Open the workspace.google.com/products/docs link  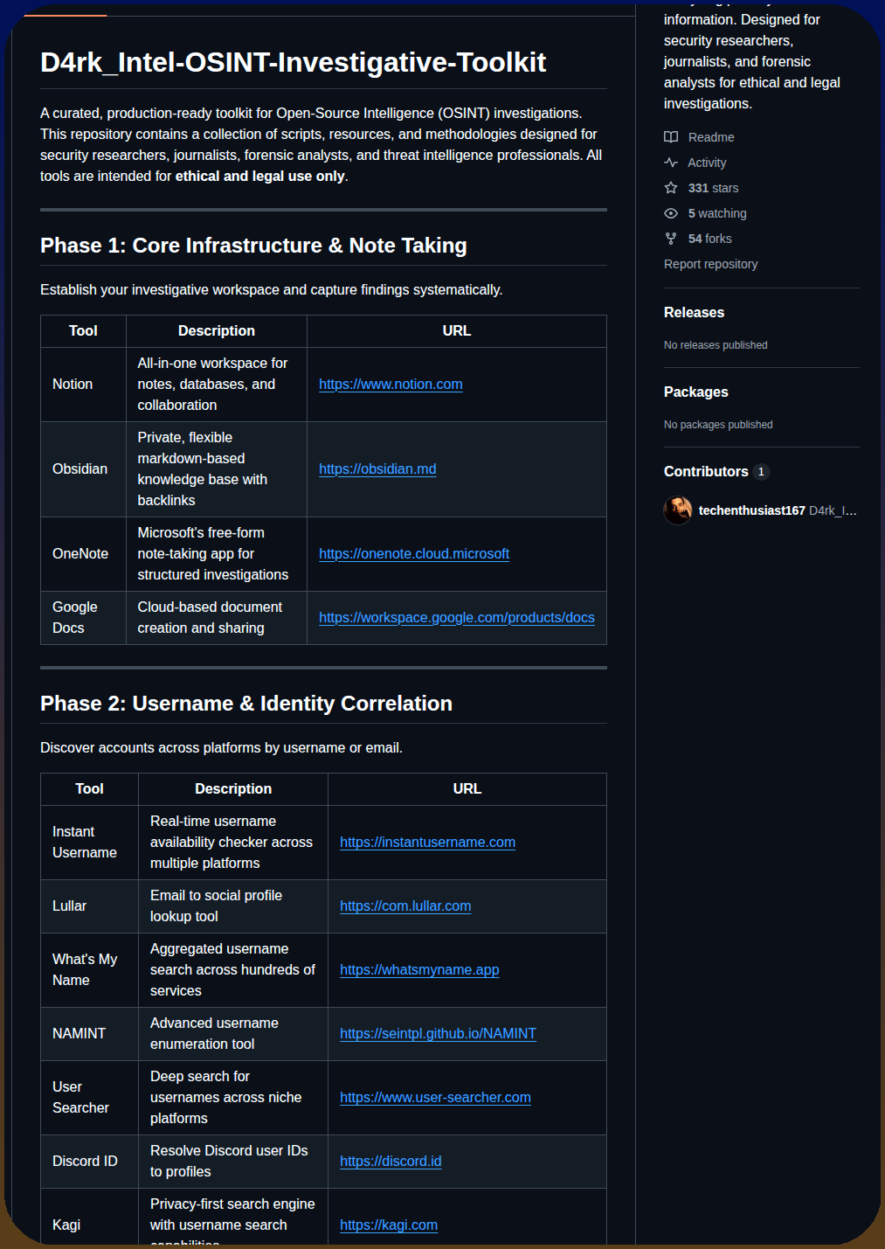click(x=457, y=618)
